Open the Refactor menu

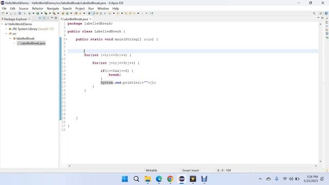38,9
